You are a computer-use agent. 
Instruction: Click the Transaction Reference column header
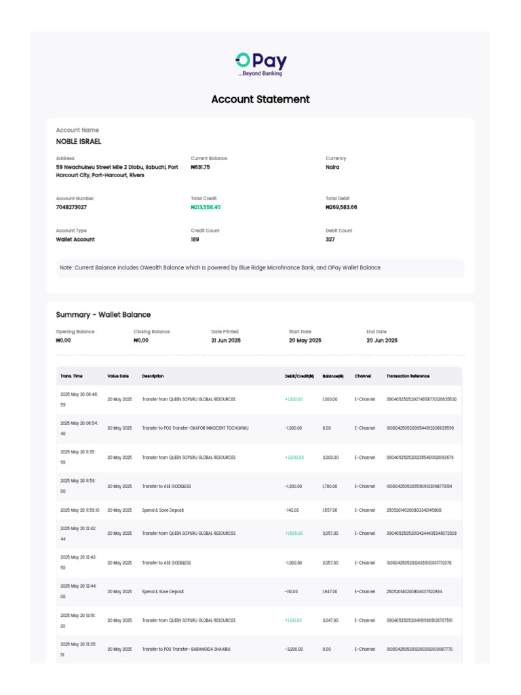(408, 376)
